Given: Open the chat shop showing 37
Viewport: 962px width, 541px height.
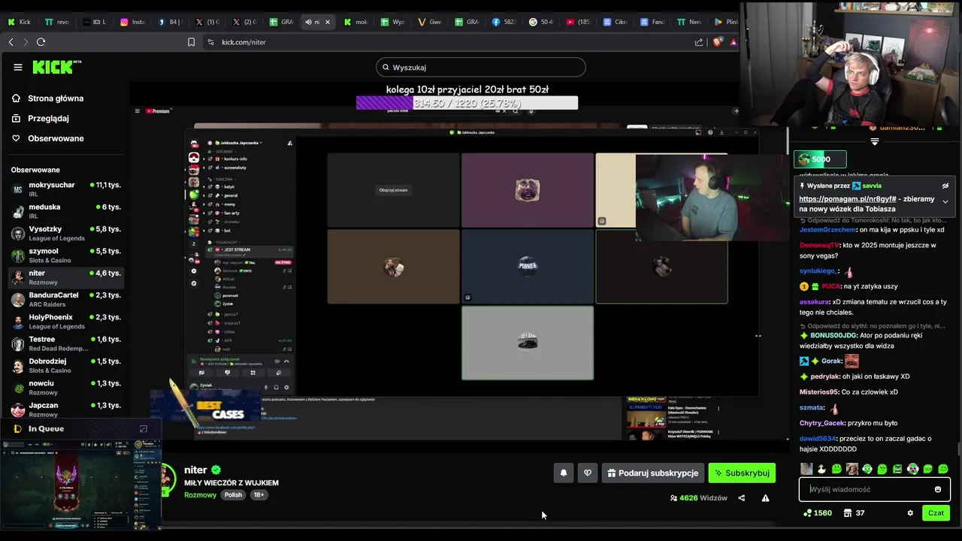Looking at the screenshot, I should click(x=854, y=513).
